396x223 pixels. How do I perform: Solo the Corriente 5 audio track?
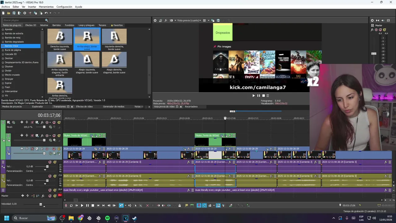55,176
